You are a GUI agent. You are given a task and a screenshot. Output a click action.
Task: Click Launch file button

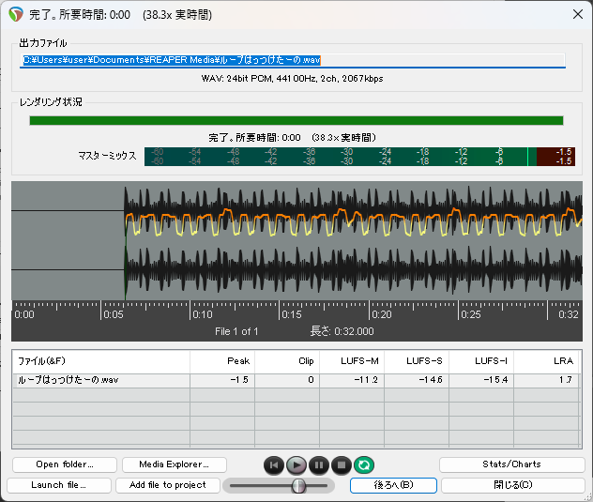(58, 485)
